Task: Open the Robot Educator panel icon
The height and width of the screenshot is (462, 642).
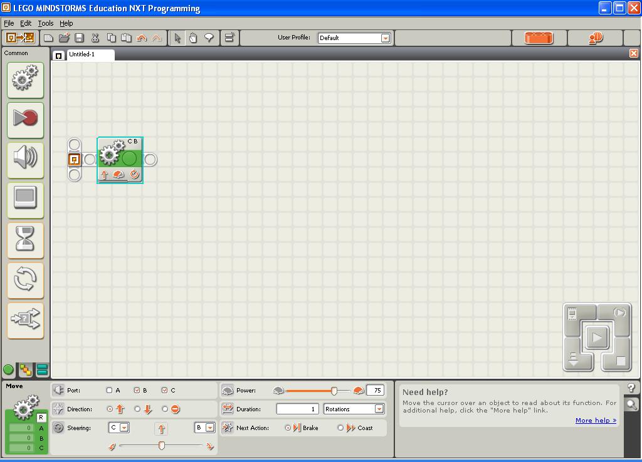Action: pos(20,38)
